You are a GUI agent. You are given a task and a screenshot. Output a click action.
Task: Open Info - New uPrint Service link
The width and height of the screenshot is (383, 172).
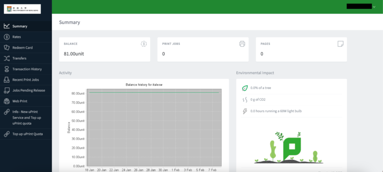[26, 118]
